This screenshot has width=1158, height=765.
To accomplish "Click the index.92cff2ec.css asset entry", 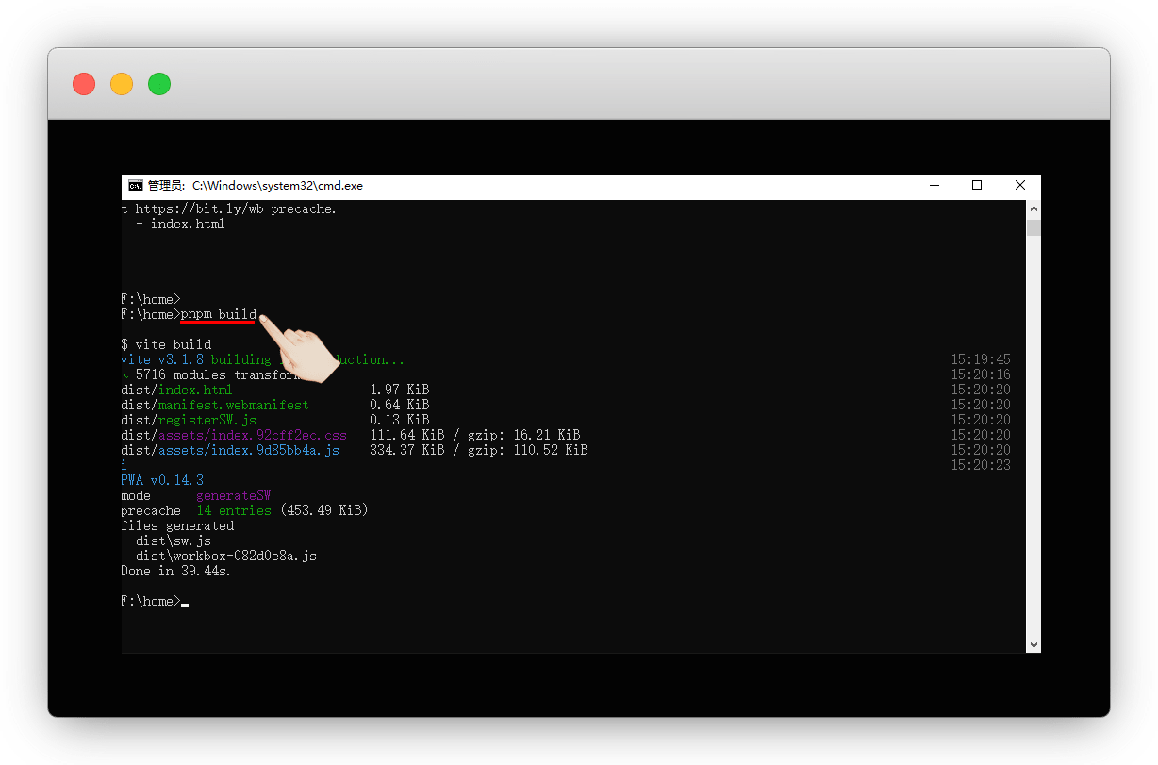I will click(x=252, y=435).
